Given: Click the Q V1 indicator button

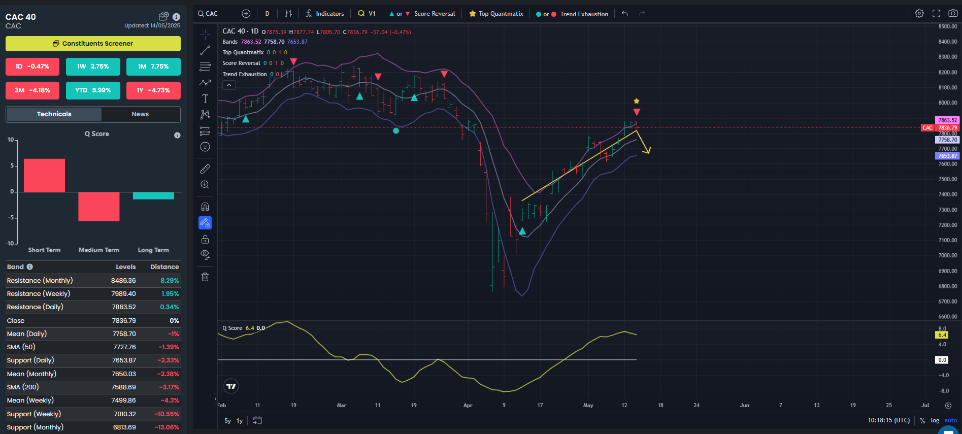Looking at the screenshot, I should [x=367, y=14].
